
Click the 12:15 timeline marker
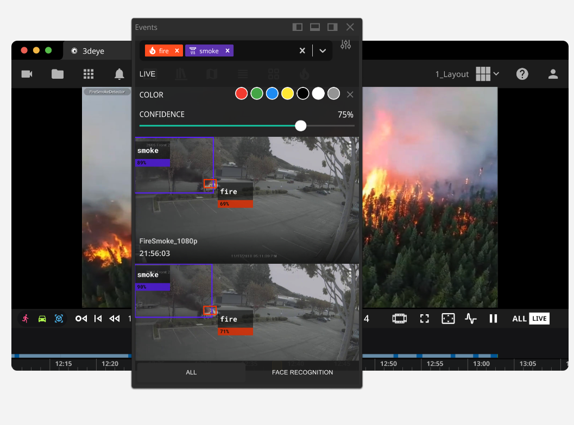64,364
